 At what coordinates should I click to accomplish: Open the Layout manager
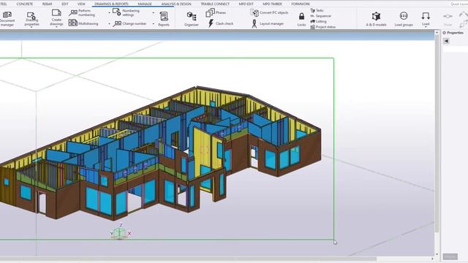(268, 23)
